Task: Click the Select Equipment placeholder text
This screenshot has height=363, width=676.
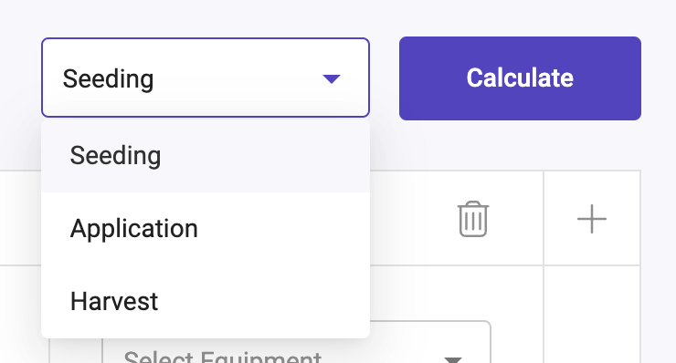Action: pyautogui.click(x=223, y=358)
